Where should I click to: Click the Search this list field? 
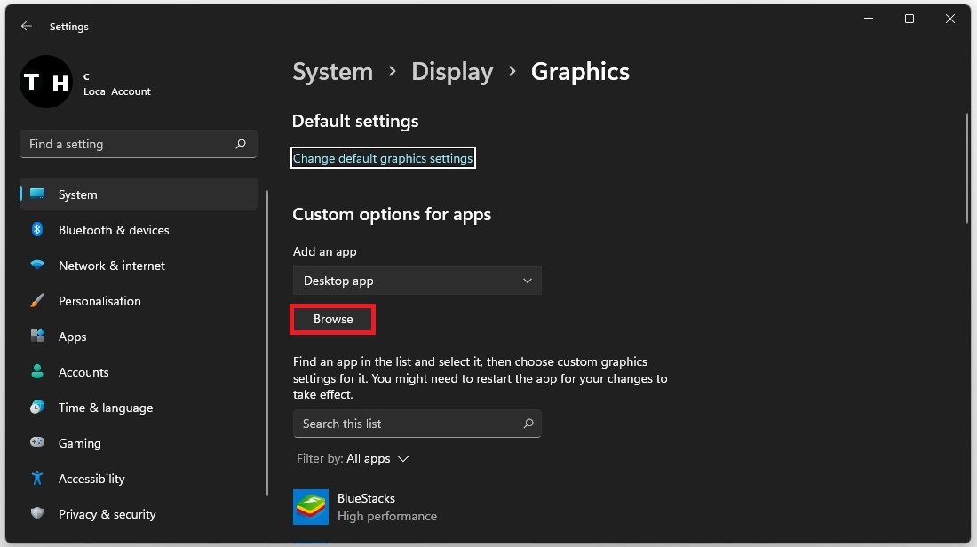409,424
